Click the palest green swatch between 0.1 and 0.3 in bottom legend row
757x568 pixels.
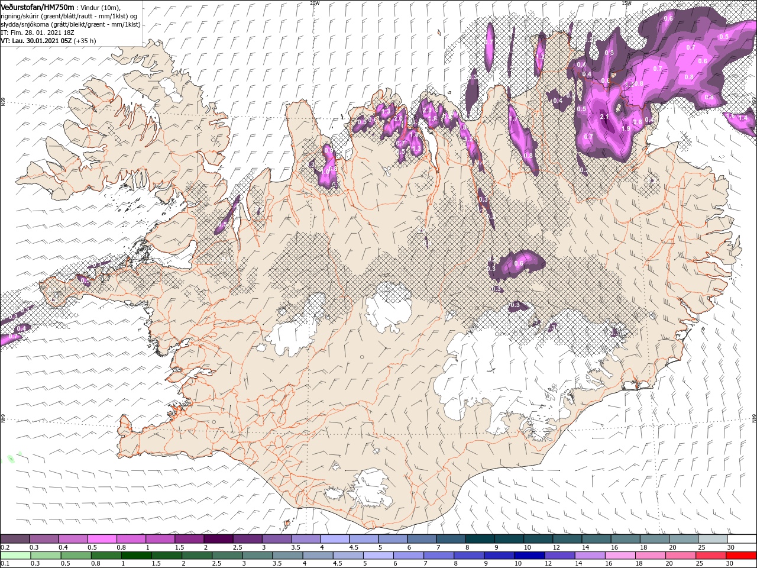coord(15,555)
